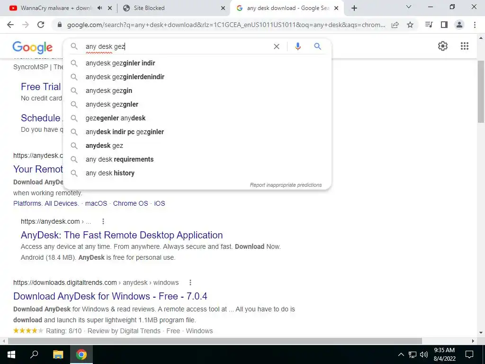Open options for the digitaltrends result
This screenshot has height=364, width=485.
pos(190,282)
